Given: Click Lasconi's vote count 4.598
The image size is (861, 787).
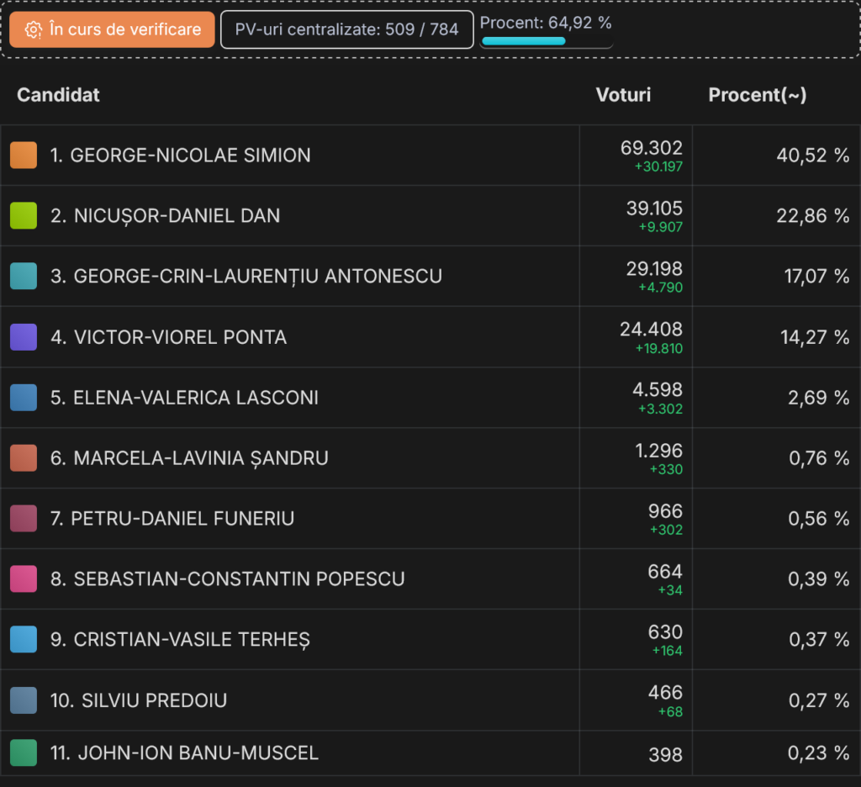Looking at the screenshot, I should tap(658, 389).
